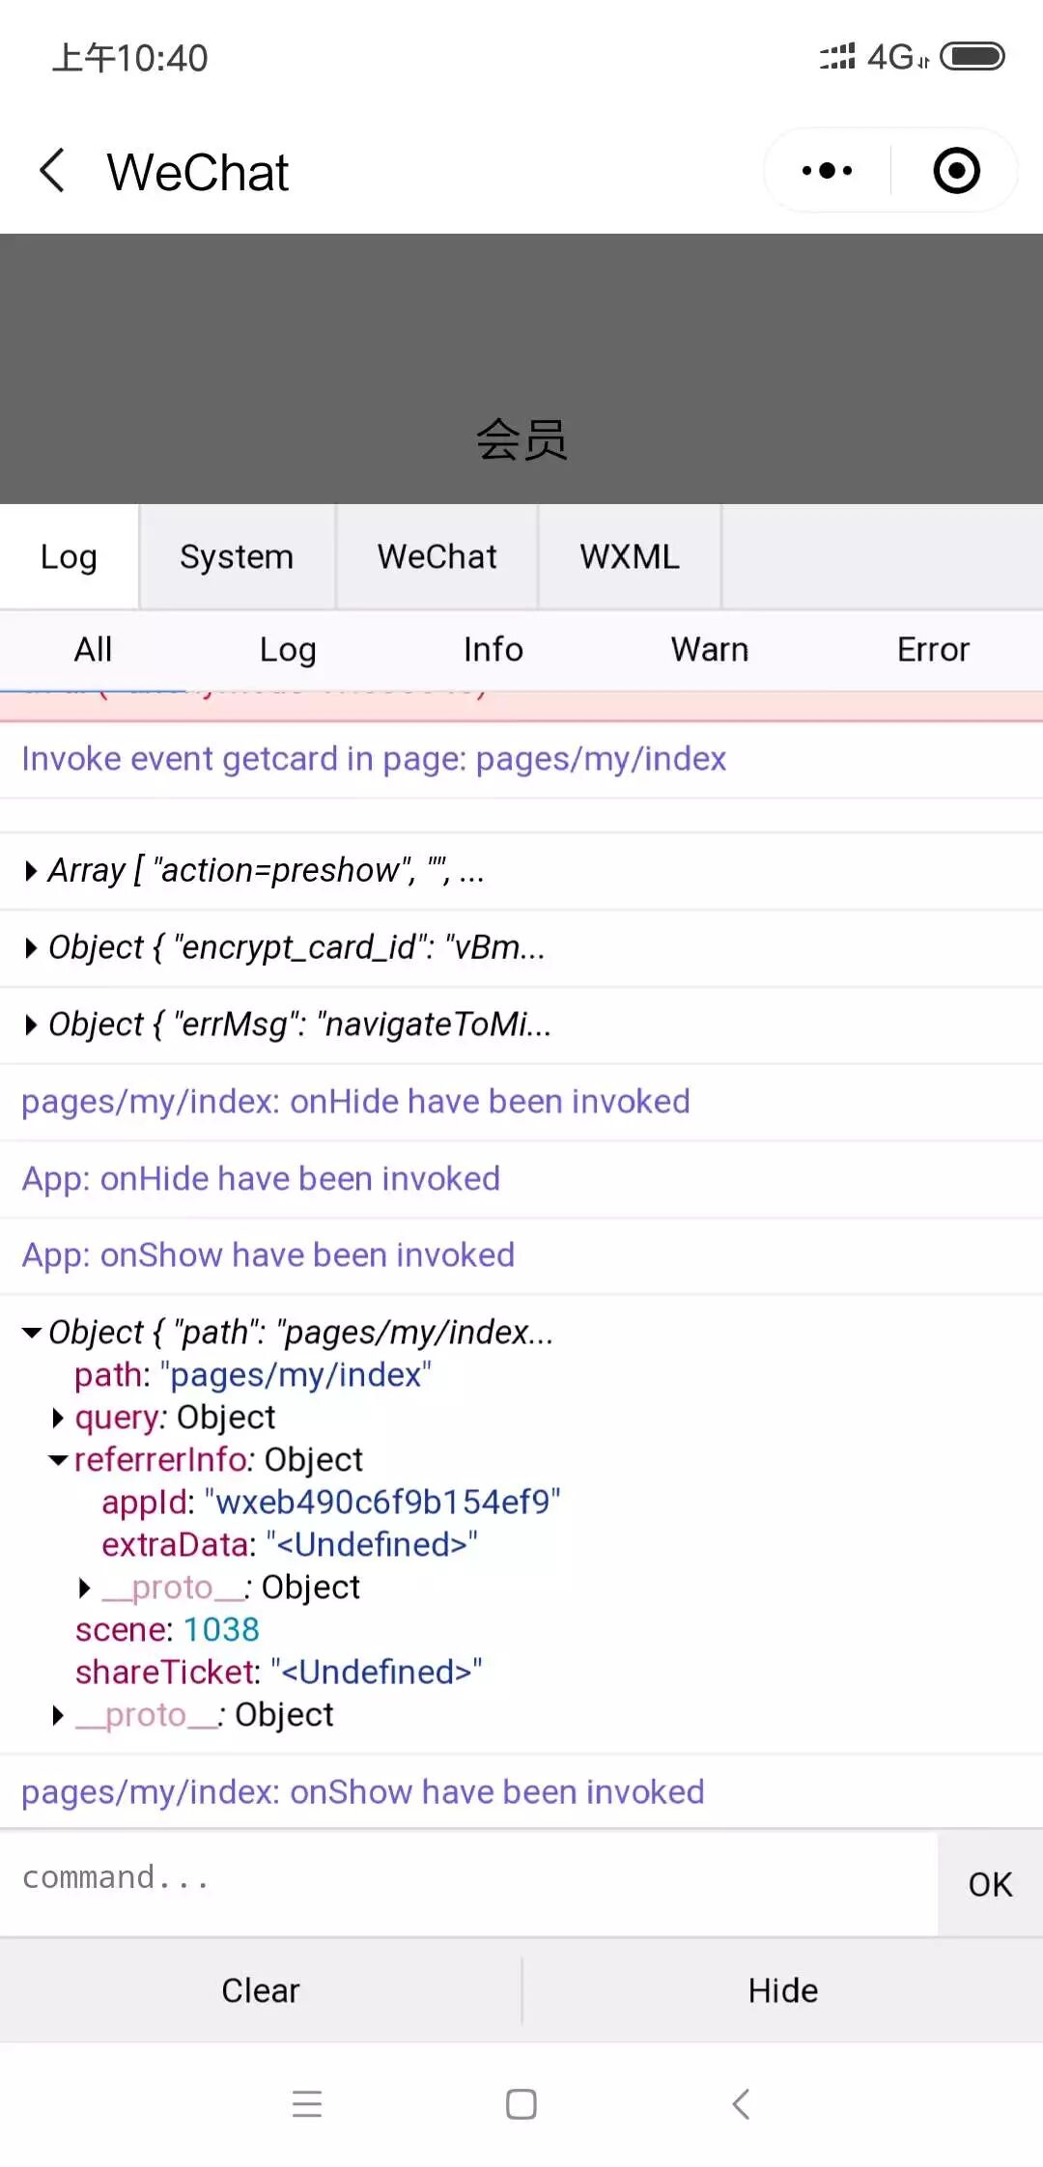
Task: Tap 'pages/my/index: onShow have been invoked'
Action: (362, 1792)
